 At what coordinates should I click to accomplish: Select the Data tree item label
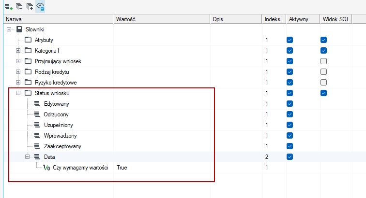tap(49, 157)
